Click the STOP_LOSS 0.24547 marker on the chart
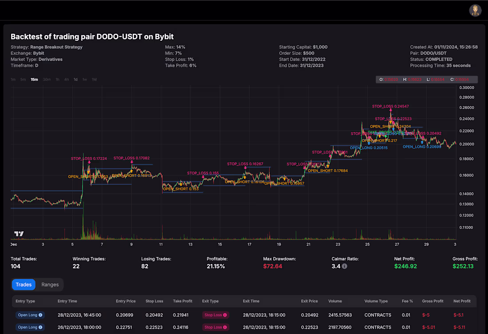This screenshot has height=334, width=488. [x=391, y=106]
